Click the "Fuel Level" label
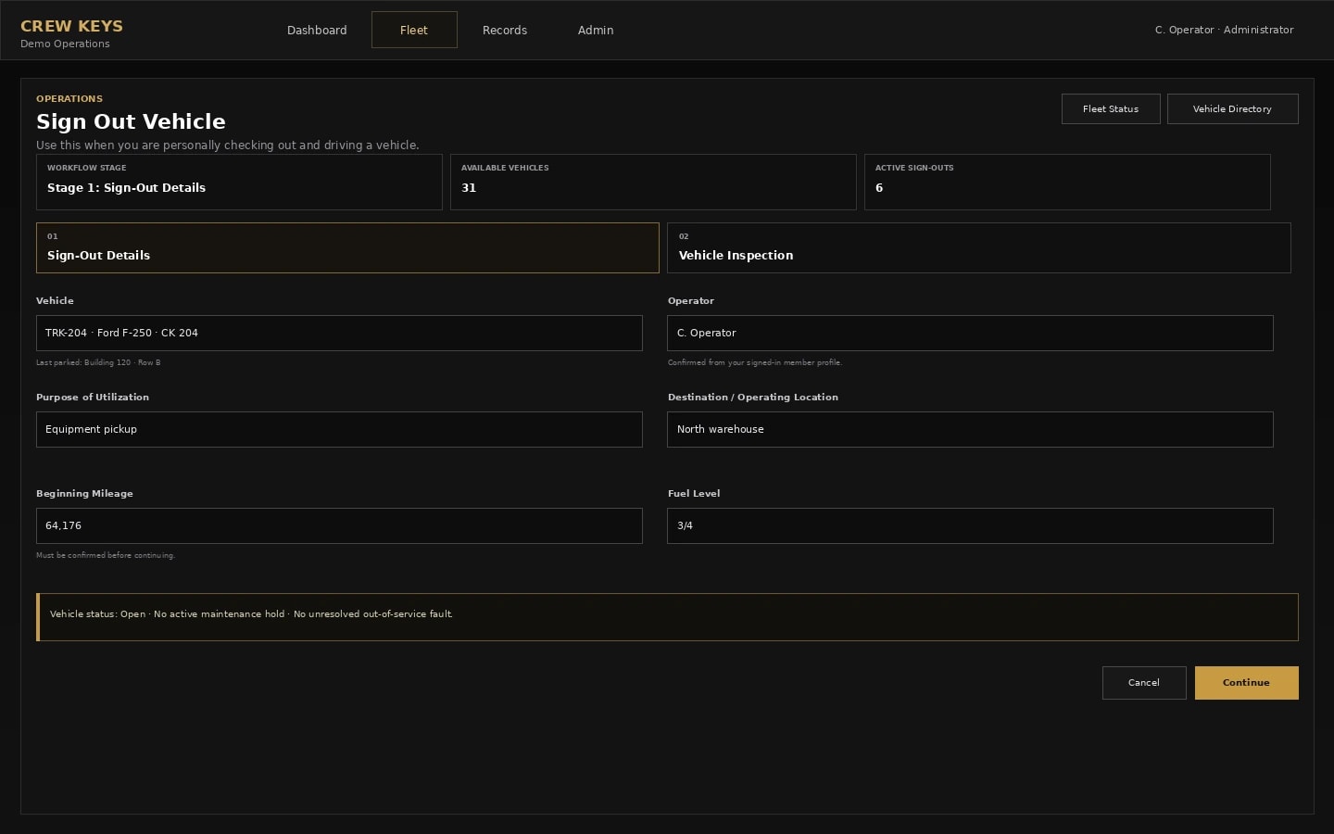Screen dimensions: 1334x834 point(694,493)
